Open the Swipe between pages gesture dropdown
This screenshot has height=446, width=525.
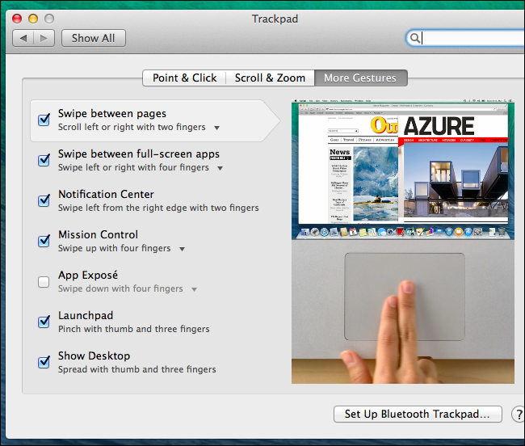(x=217, y=128)
